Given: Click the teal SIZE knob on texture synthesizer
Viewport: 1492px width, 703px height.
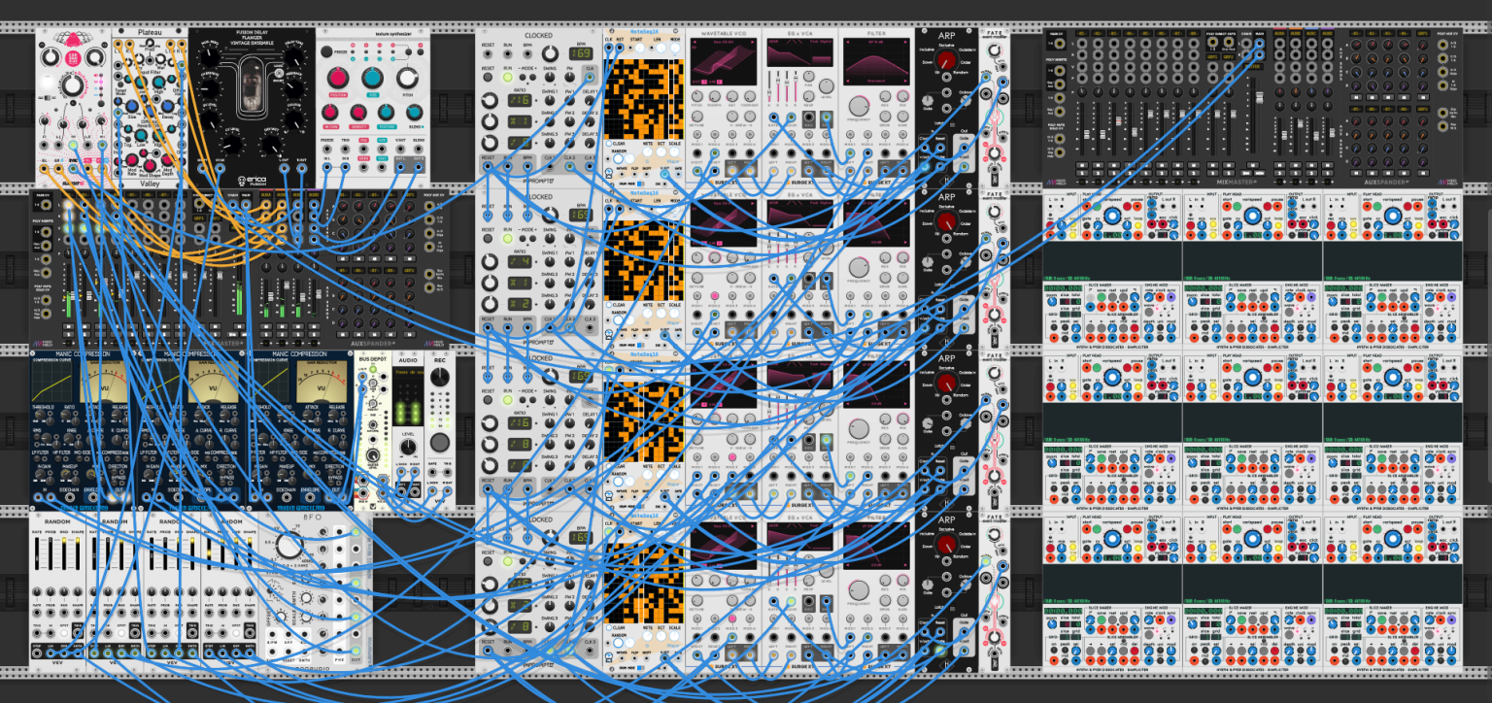Looking at the screenshot, I should click(x=373, y=78).
